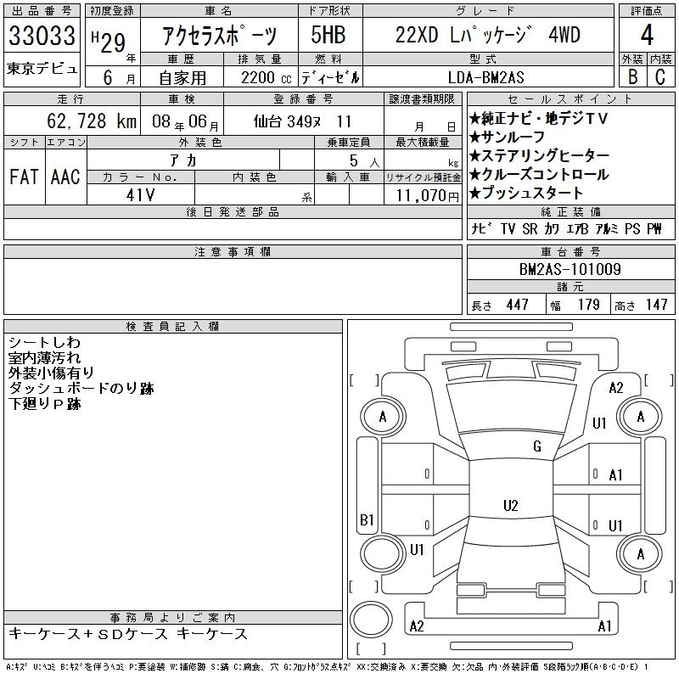Click the height value 147

[656, 305]
